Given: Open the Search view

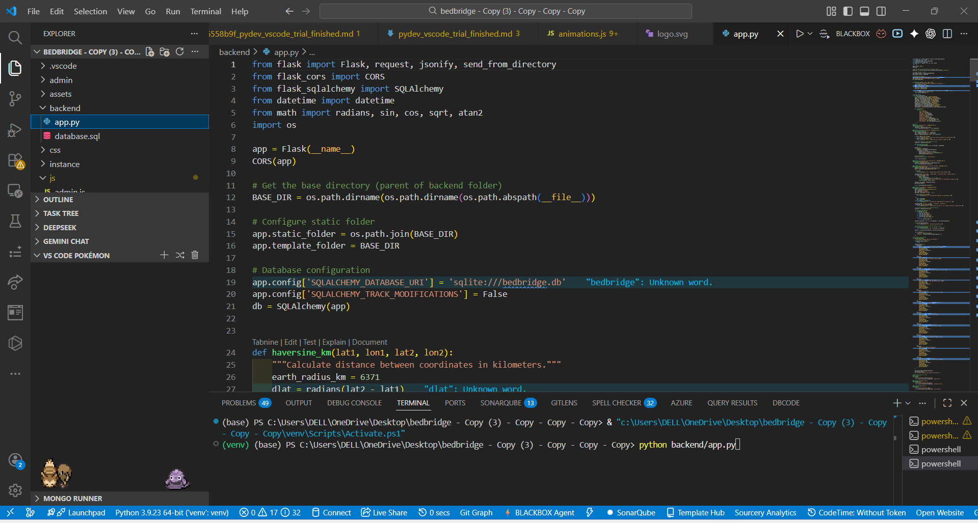Looking at the screenshot, I should tap(15, 37).
